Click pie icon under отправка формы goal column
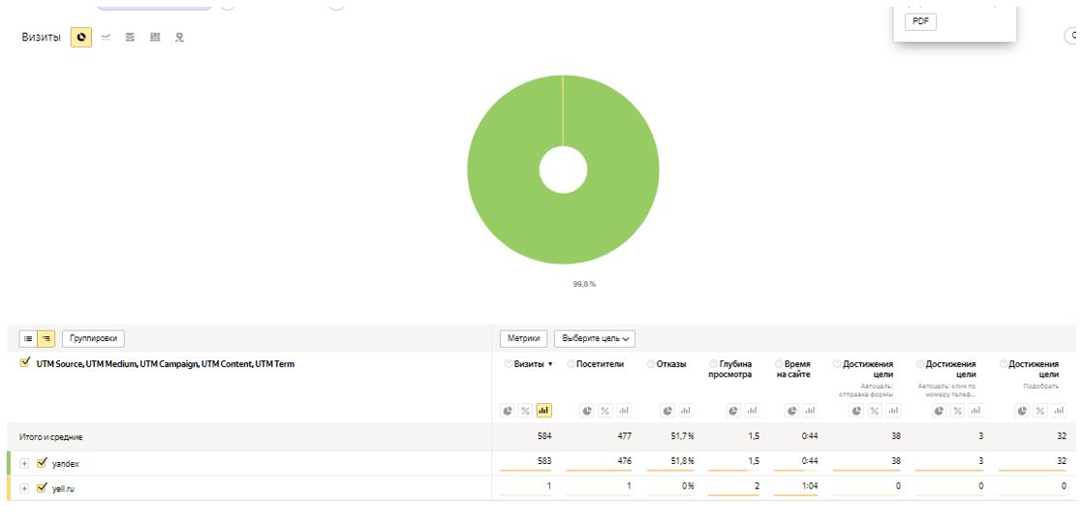The image size is (1082, 527). click(x=856, y=411)
